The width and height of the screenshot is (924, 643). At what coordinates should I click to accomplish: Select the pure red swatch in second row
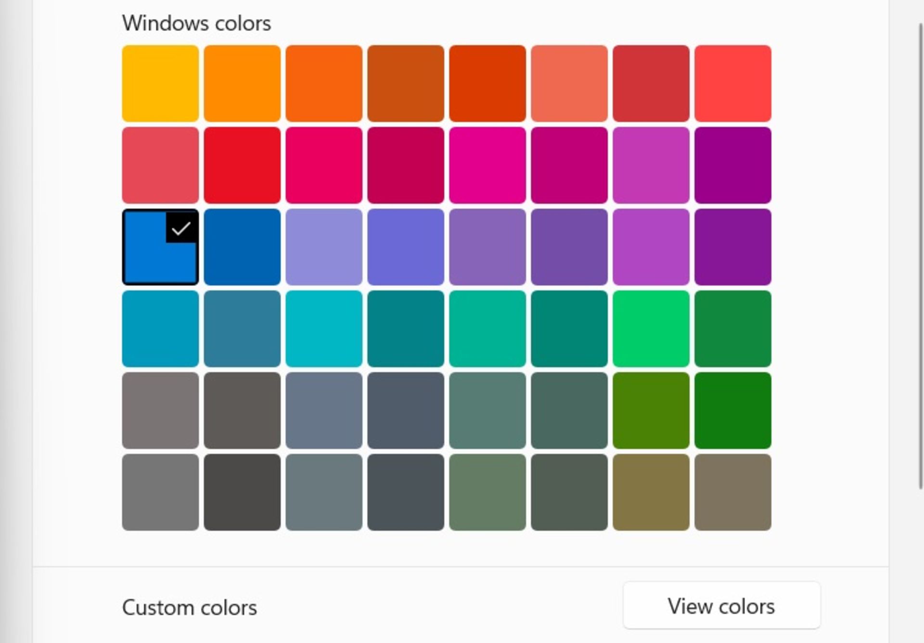point(242,165)
